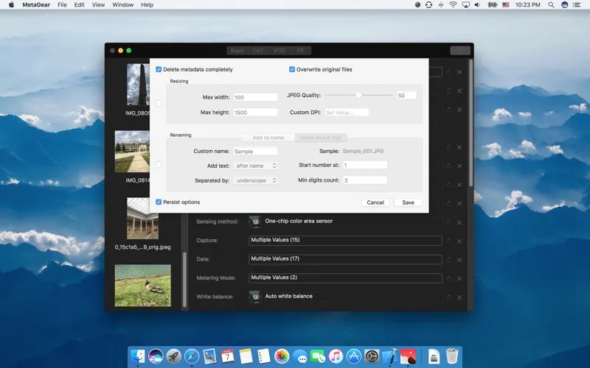Revert the Date field value

pyautogui.click(x=448, y=260)
